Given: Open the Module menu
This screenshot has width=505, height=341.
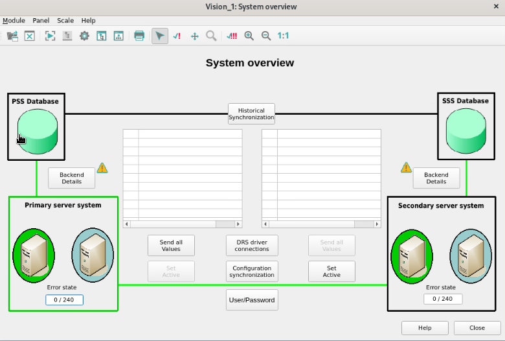Looking at the screenshot, I should coord(14,21).
